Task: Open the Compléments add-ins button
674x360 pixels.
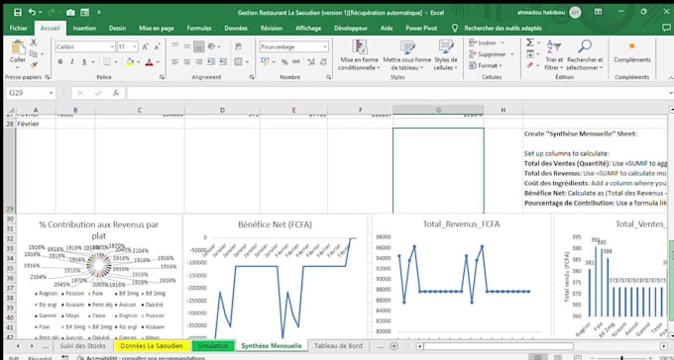Action: click(x=632, y=52)
